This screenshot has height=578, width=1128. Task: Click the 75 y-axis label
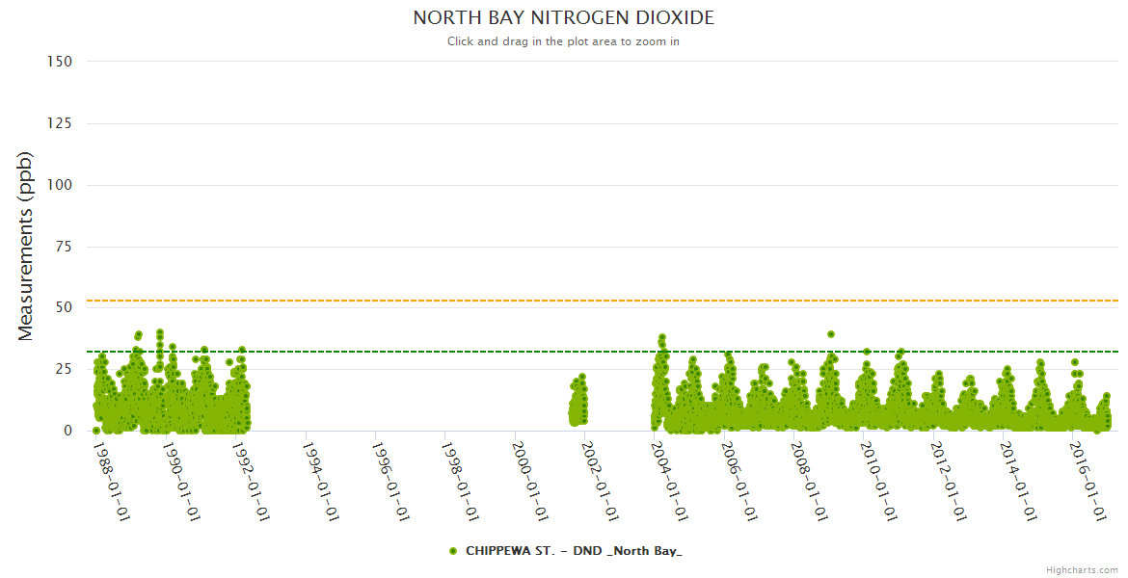point(64,247)
